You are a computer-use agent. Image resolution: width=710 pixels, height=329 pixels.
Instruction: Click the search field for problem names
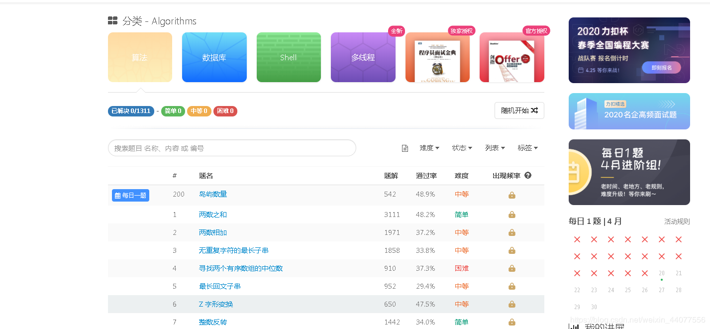coord(232,148)
